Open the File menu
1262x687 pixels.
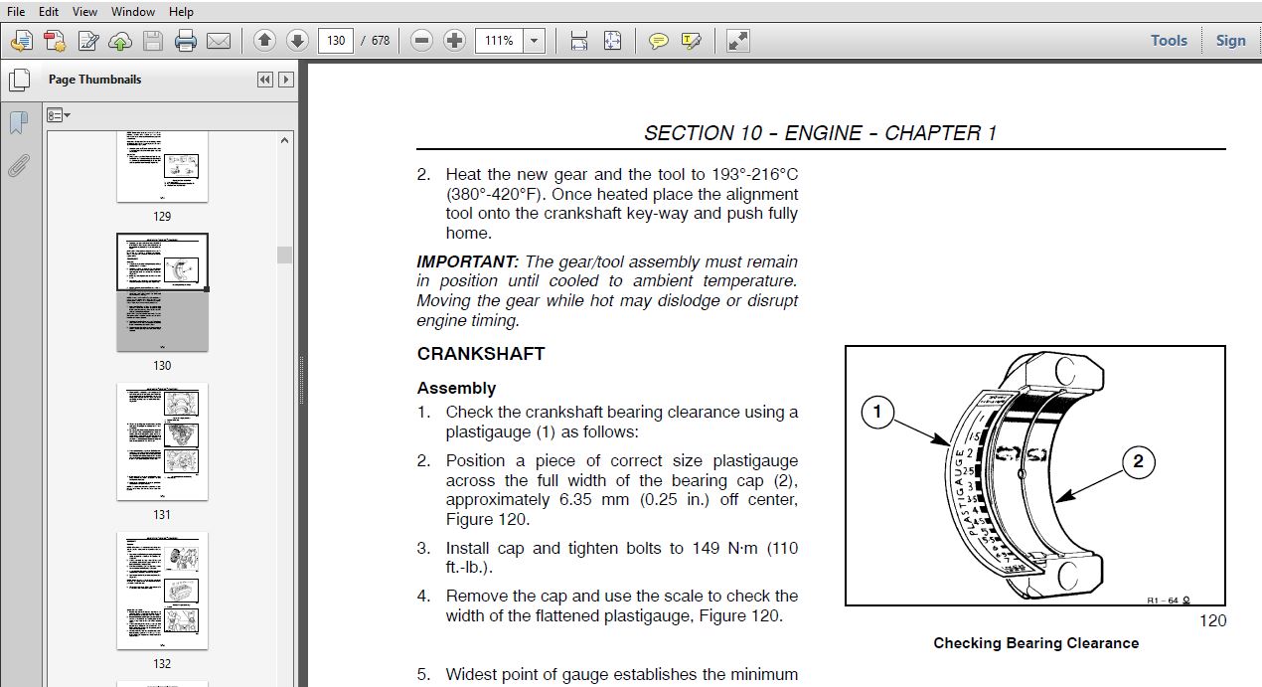tap(16, 12)
